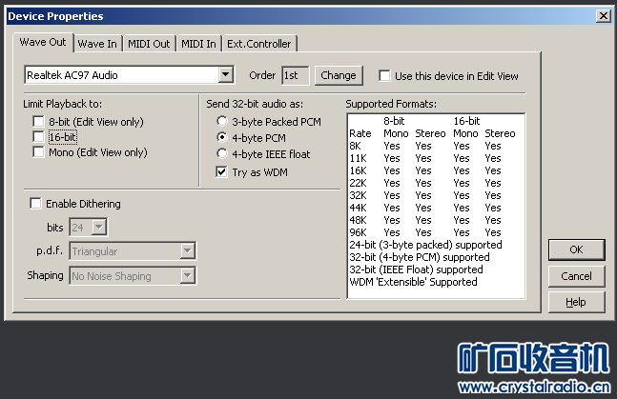This screenshot has height=399, width=617.
Task: Click '24-bit (3-byte packed) supported' line
Action: (x=425, y=245)
